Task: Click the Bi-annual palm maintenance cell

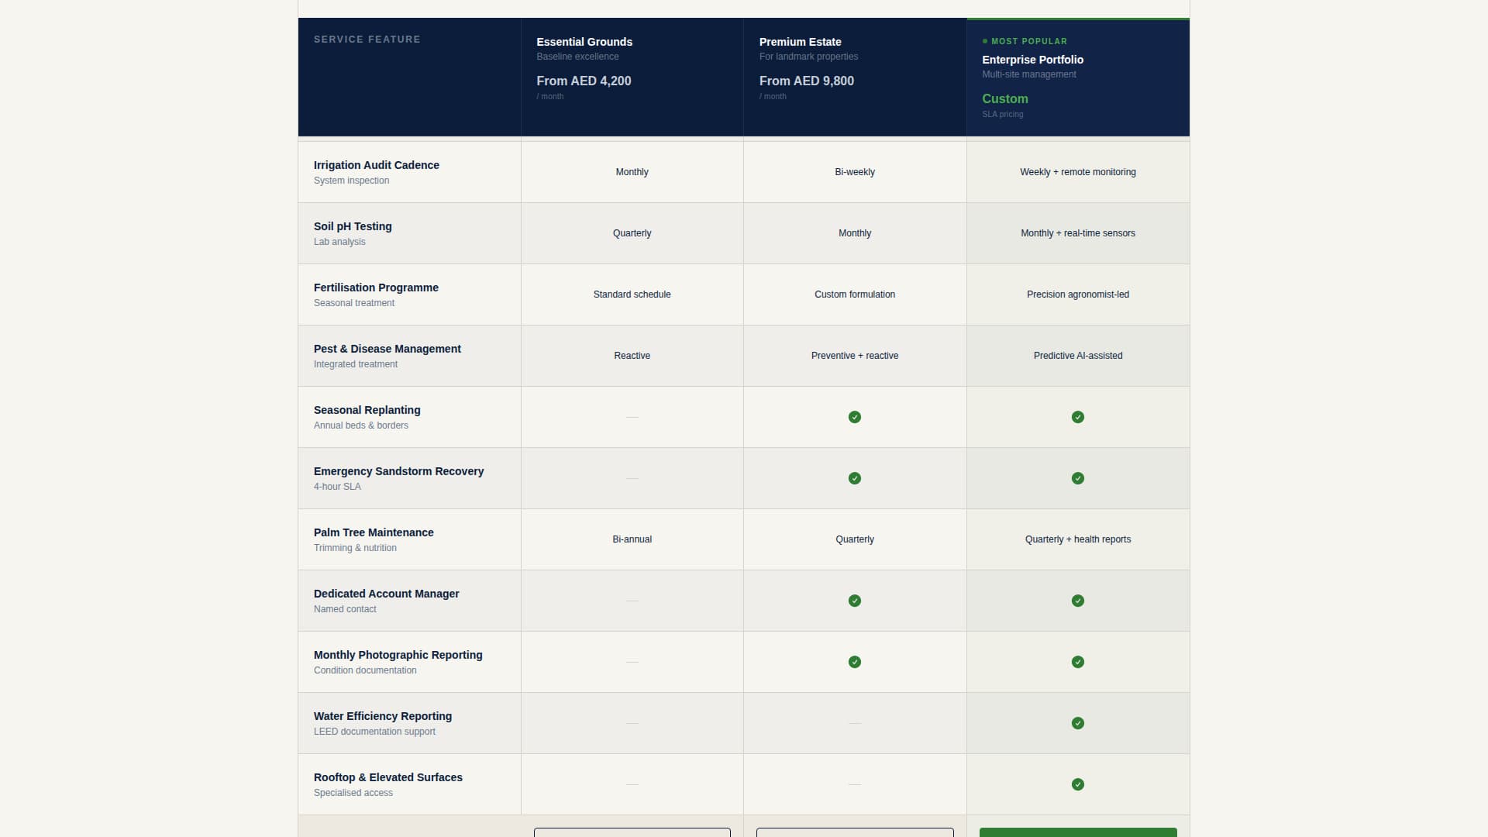Action: click(x=632, y=539)
